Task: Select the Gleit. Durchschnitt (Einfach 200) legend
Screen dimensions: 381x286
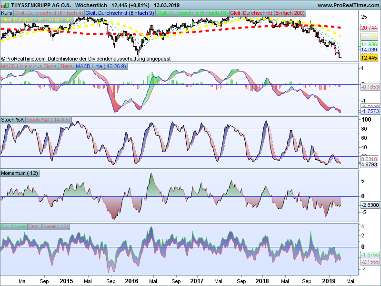Action: (x=268, y=13)
